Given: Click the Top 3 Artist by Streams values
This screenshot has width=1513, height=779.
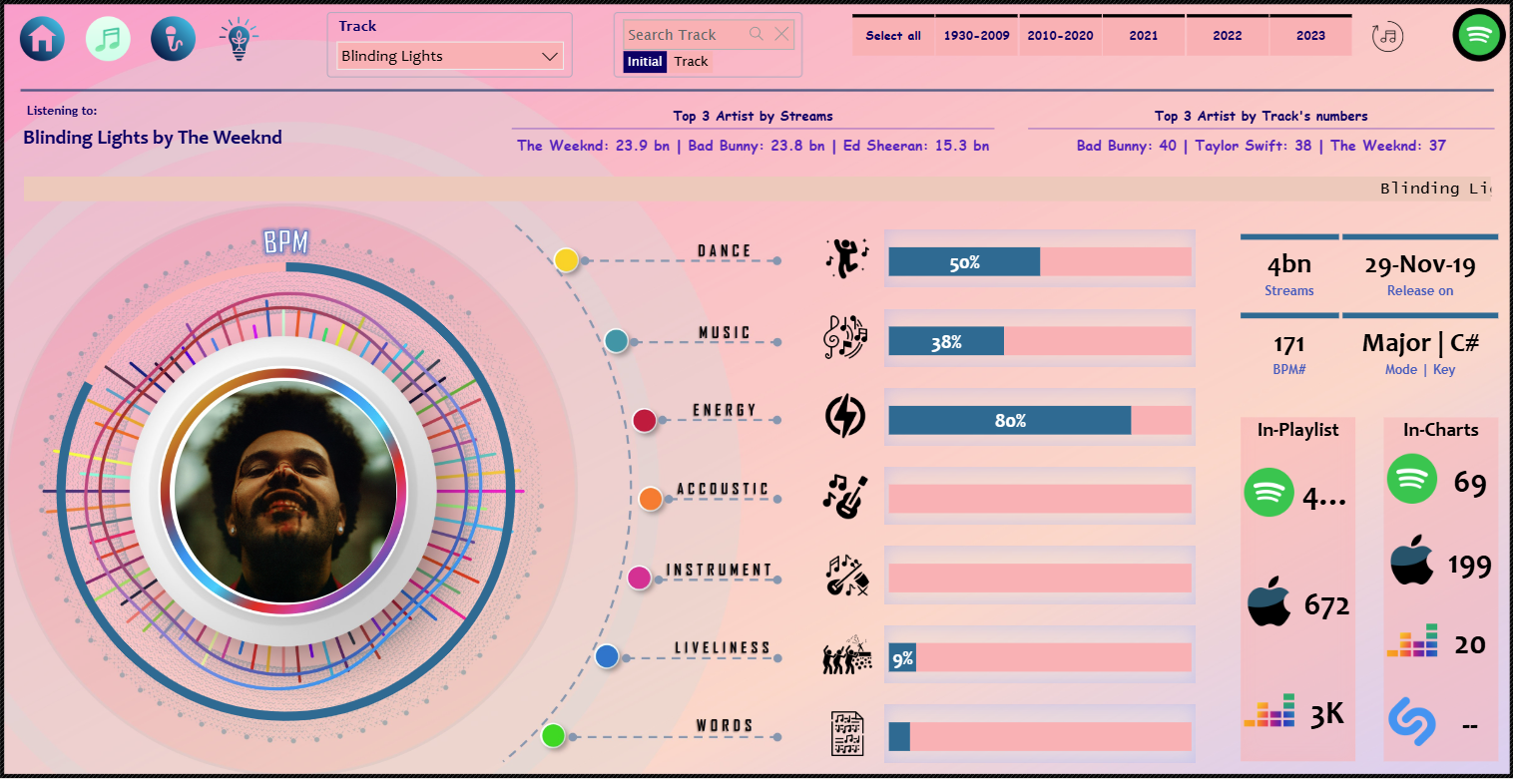Looking at the screenshot, I should point(754,146).
